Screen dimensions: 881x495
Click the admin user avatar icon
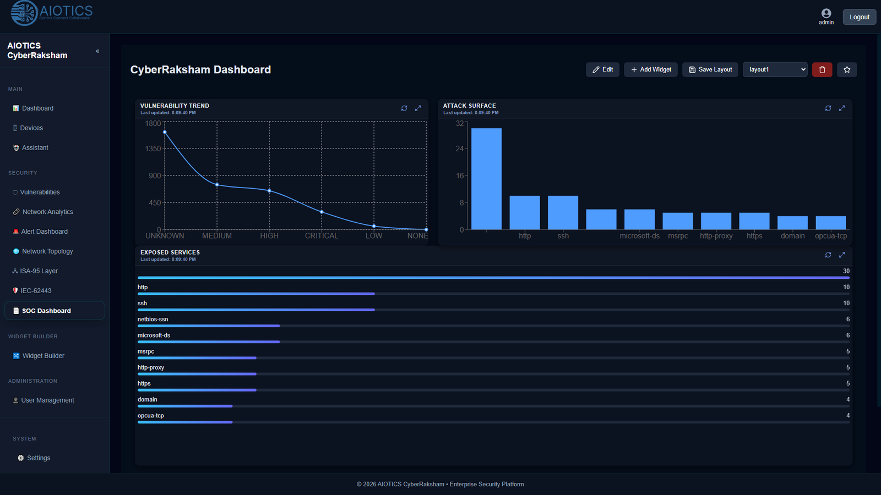(x=826, y=13)
